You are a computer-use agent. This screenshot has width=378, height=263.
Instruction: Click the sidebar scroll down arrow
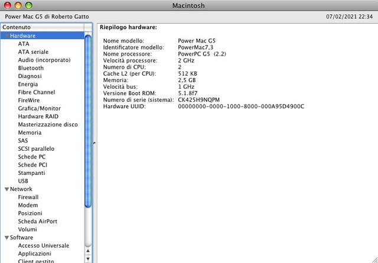coord(88,259)
